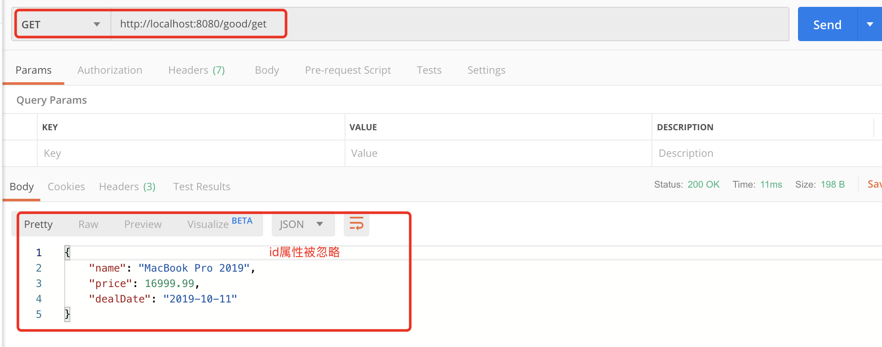Switch response view to Preview

point(143,224)
